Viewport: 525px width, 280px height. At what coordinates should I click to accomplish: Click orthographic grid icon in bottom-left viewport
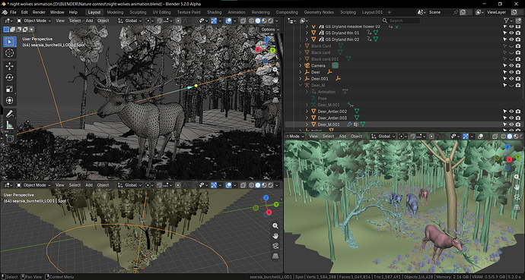[275, 256]
